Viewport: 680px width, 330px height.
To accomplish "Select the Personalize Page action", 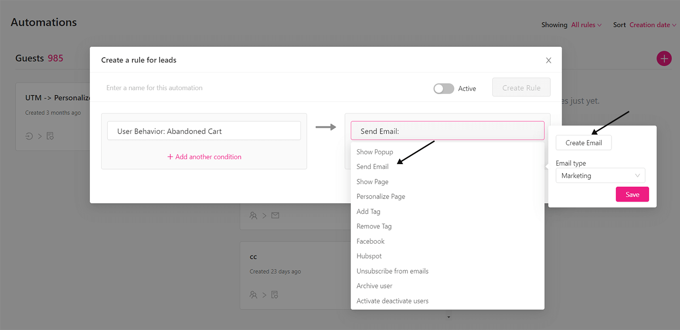I will tap(381, 196).
